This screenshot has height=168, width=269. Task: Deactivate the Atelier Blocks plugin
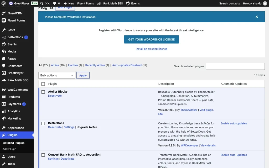pos(55,96)
